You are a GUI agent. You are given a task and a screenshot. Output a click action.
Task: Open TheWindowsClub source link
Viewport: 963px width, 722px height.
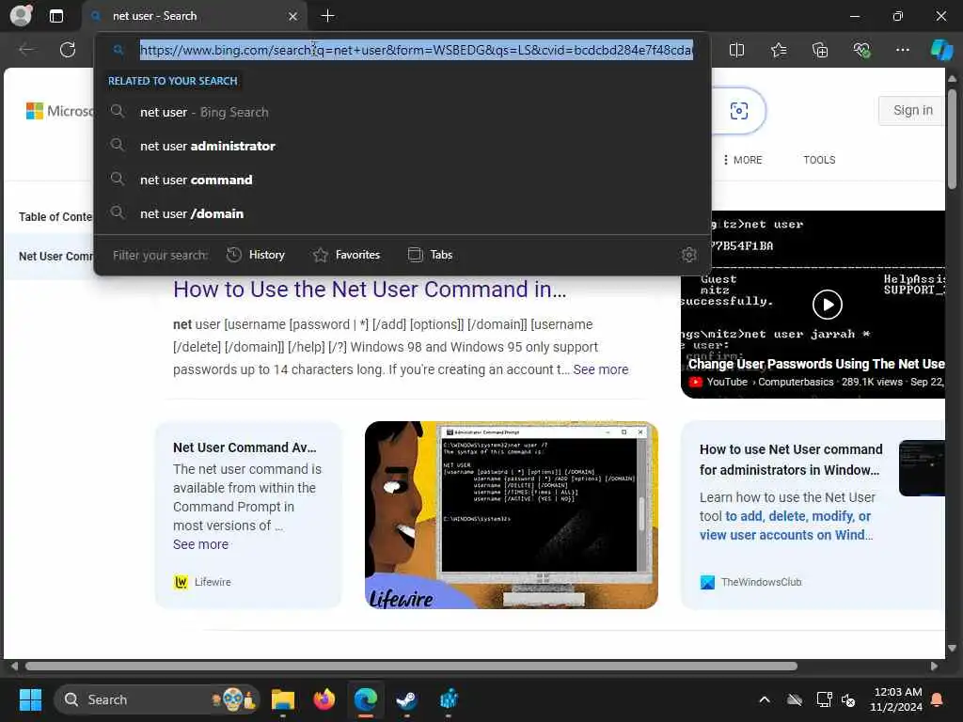pos(751,582)
